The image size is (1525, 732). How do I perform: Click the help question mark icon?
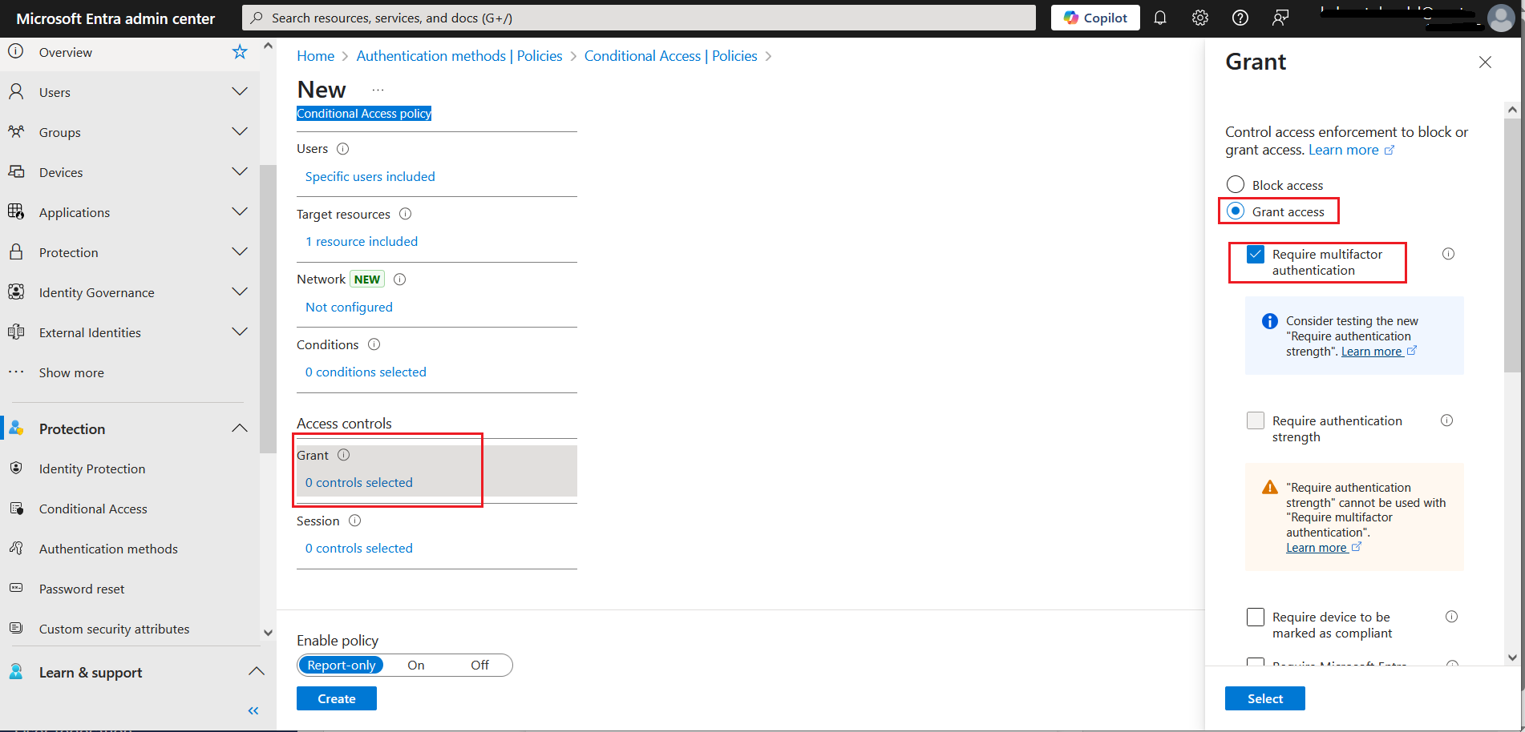pos(1240,18)
